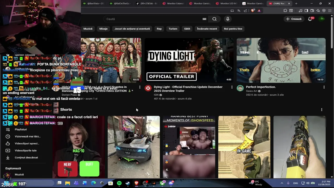Switch to the @BeeTrixie browser tab
334x188 pixels.
pos(94,3)
